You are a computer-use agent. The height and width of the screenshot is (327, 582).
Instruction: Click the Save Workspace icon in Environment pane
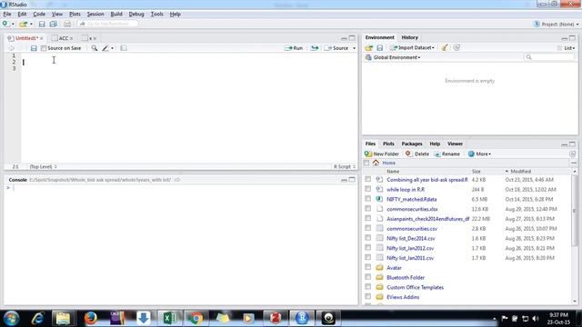(380, 48)
